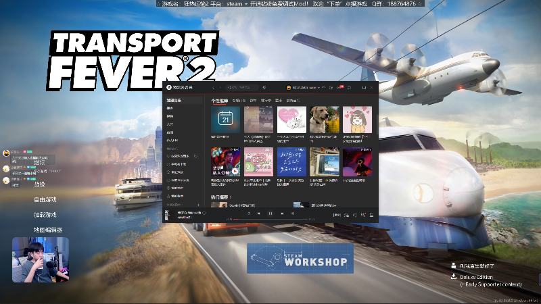
Task: Open the purple night sky playlist cover
Action: tap(357, 161)
